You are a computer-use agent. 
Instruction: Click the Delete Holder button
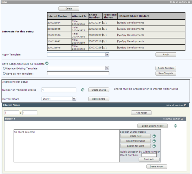pos(157,167)
